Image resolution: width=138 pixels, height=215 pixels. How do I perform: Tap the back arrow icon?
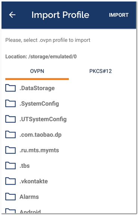point(12,15)
